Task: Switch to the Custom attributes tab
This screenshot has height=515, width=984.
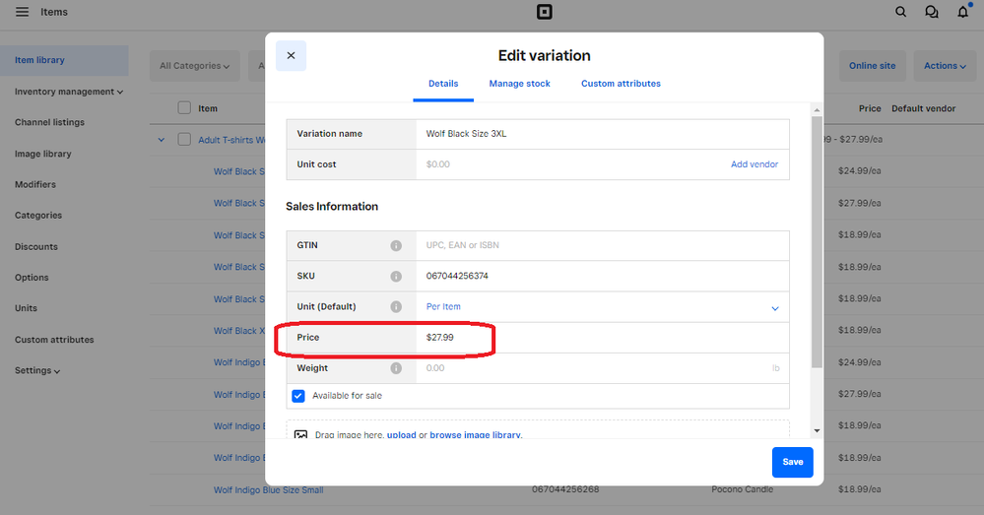Action: [621, 84]
